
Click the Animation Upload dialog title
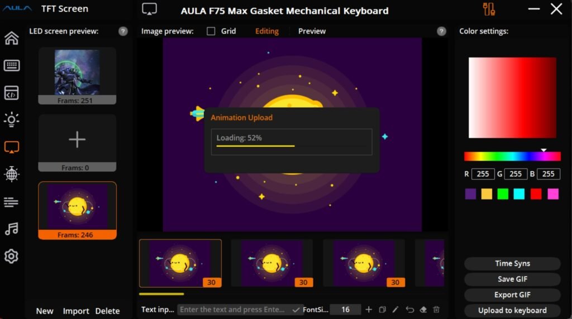(x=241, y=118)
